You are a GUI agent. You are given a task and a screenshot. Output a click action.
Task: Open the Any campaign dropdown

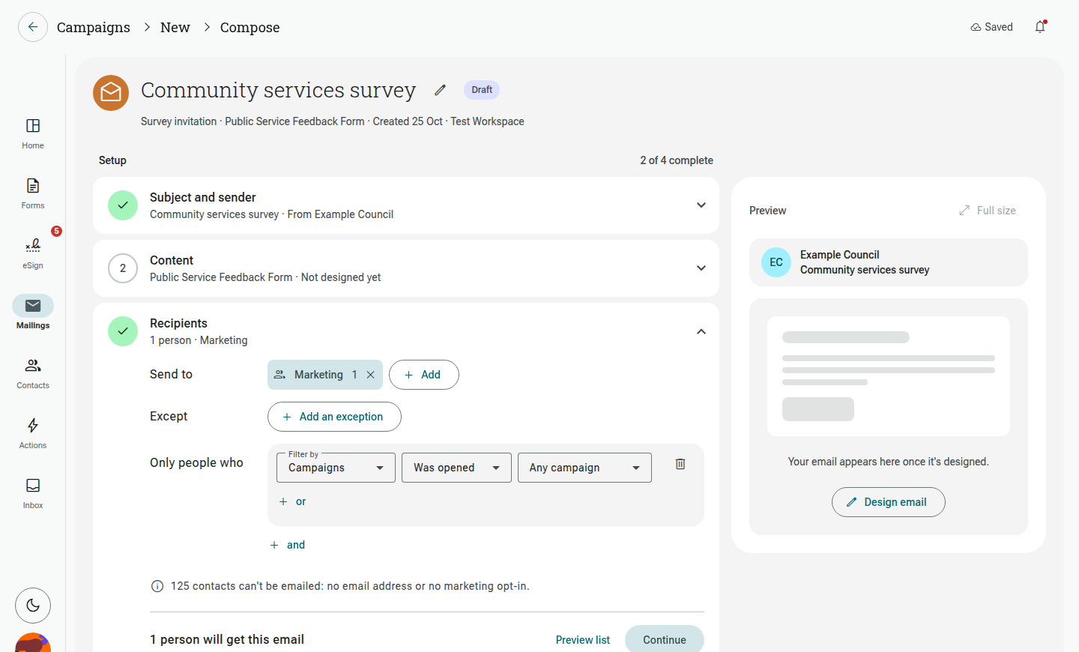(x=584, y=468)
